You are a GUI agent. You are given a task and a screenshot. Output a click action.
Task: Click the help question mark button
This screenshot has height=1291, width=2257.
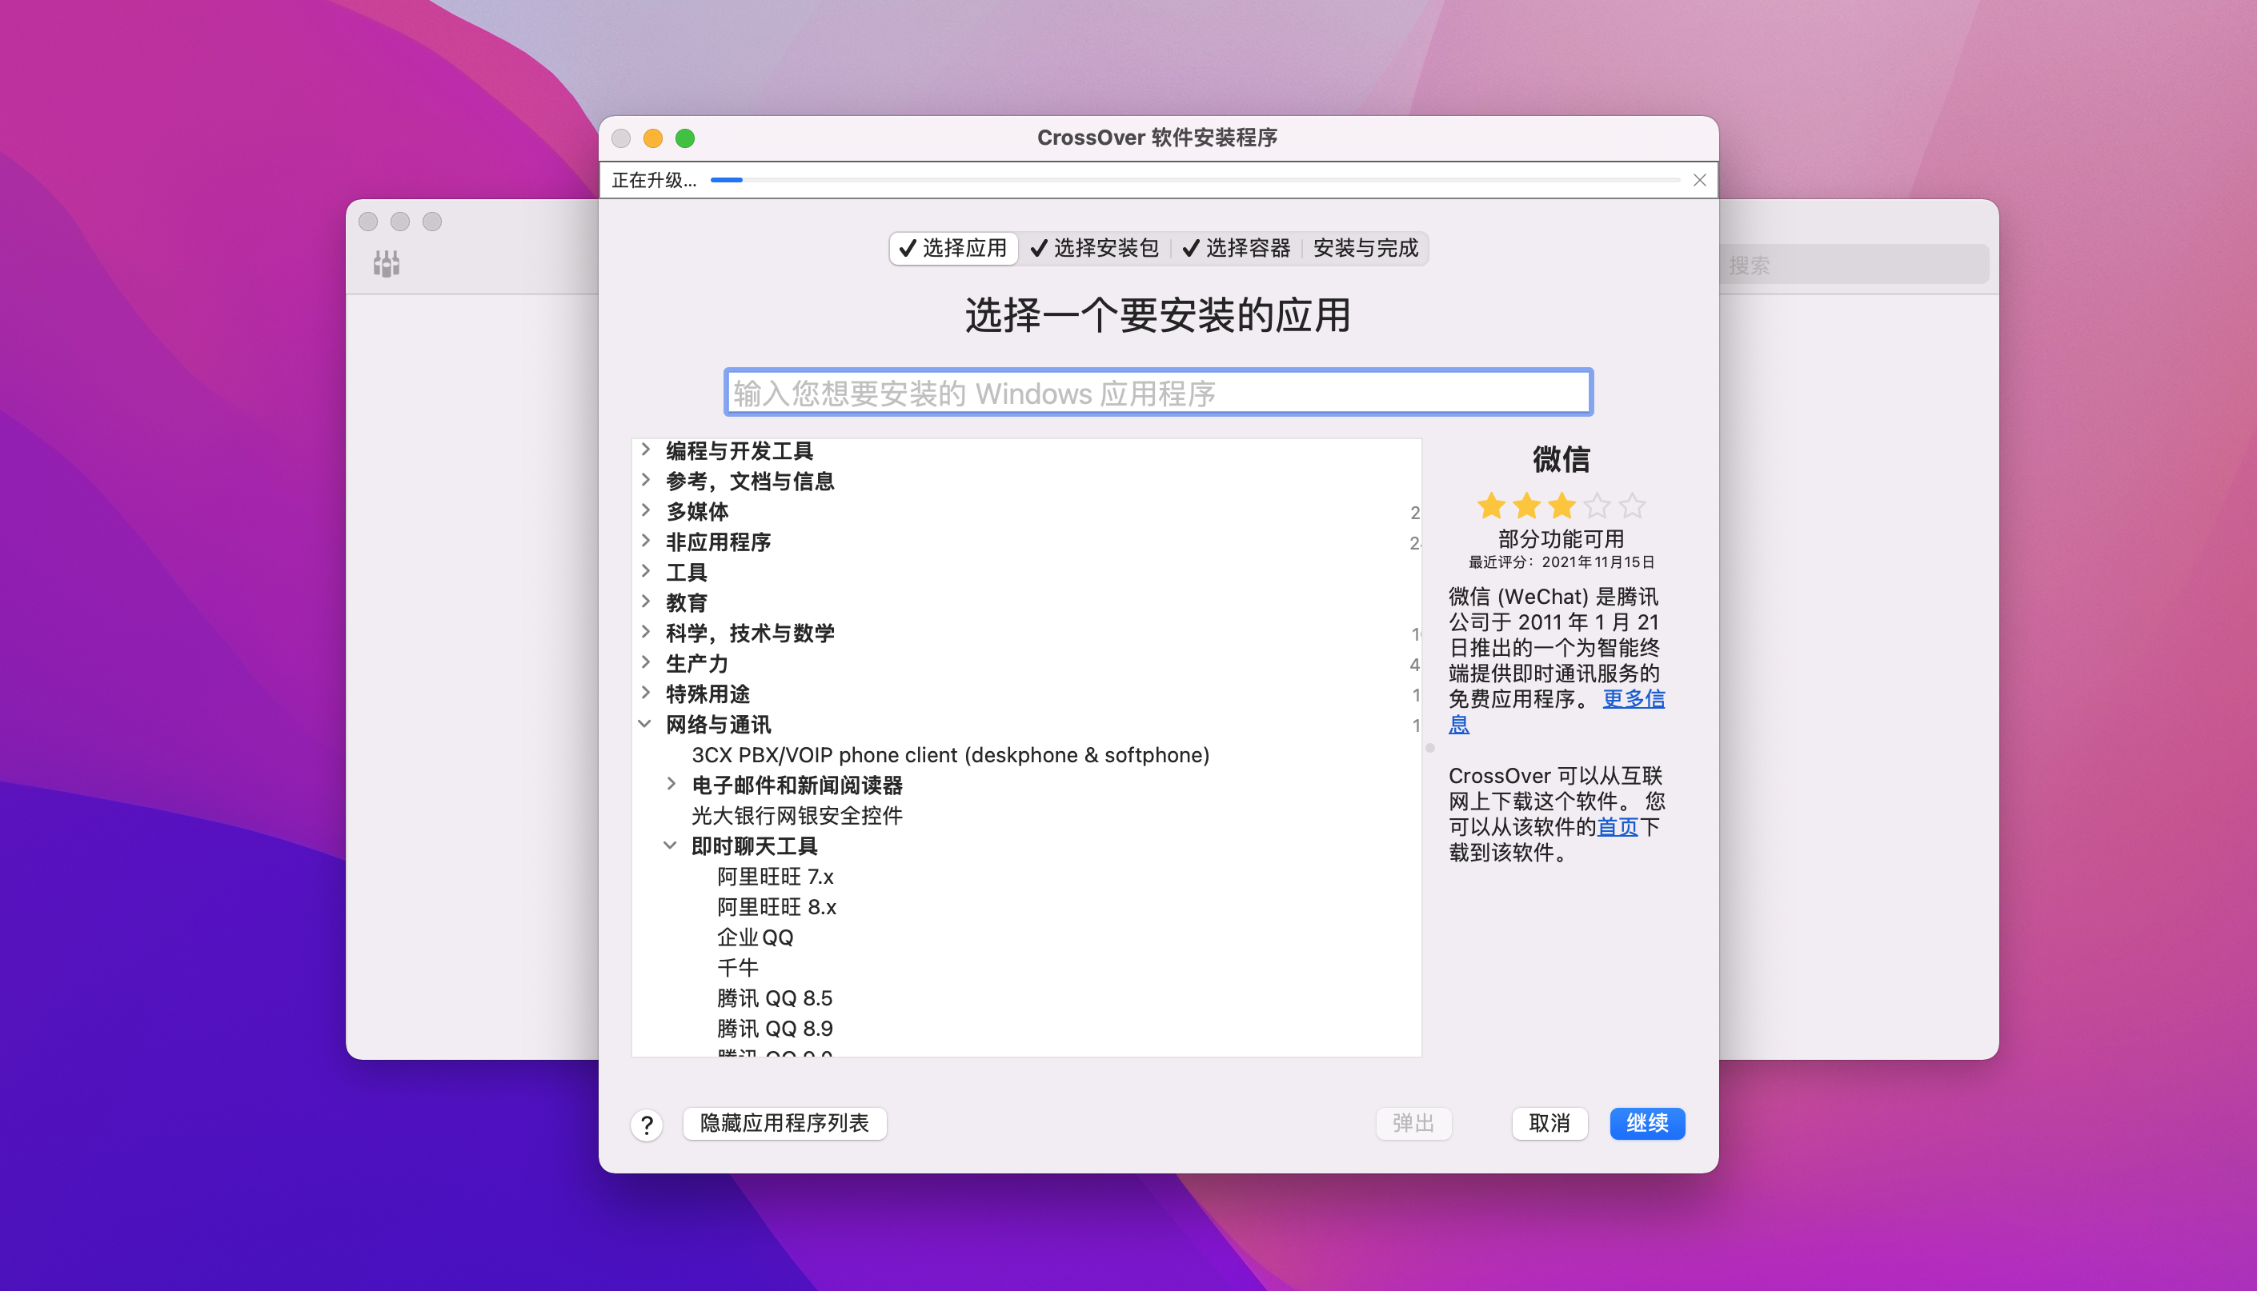coord(647,1125)
